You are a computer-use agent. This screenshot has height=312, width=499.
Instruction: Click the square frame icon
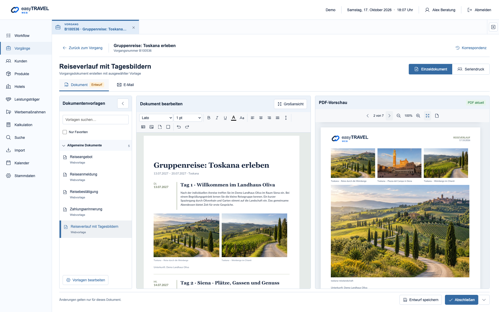(168, 127)
